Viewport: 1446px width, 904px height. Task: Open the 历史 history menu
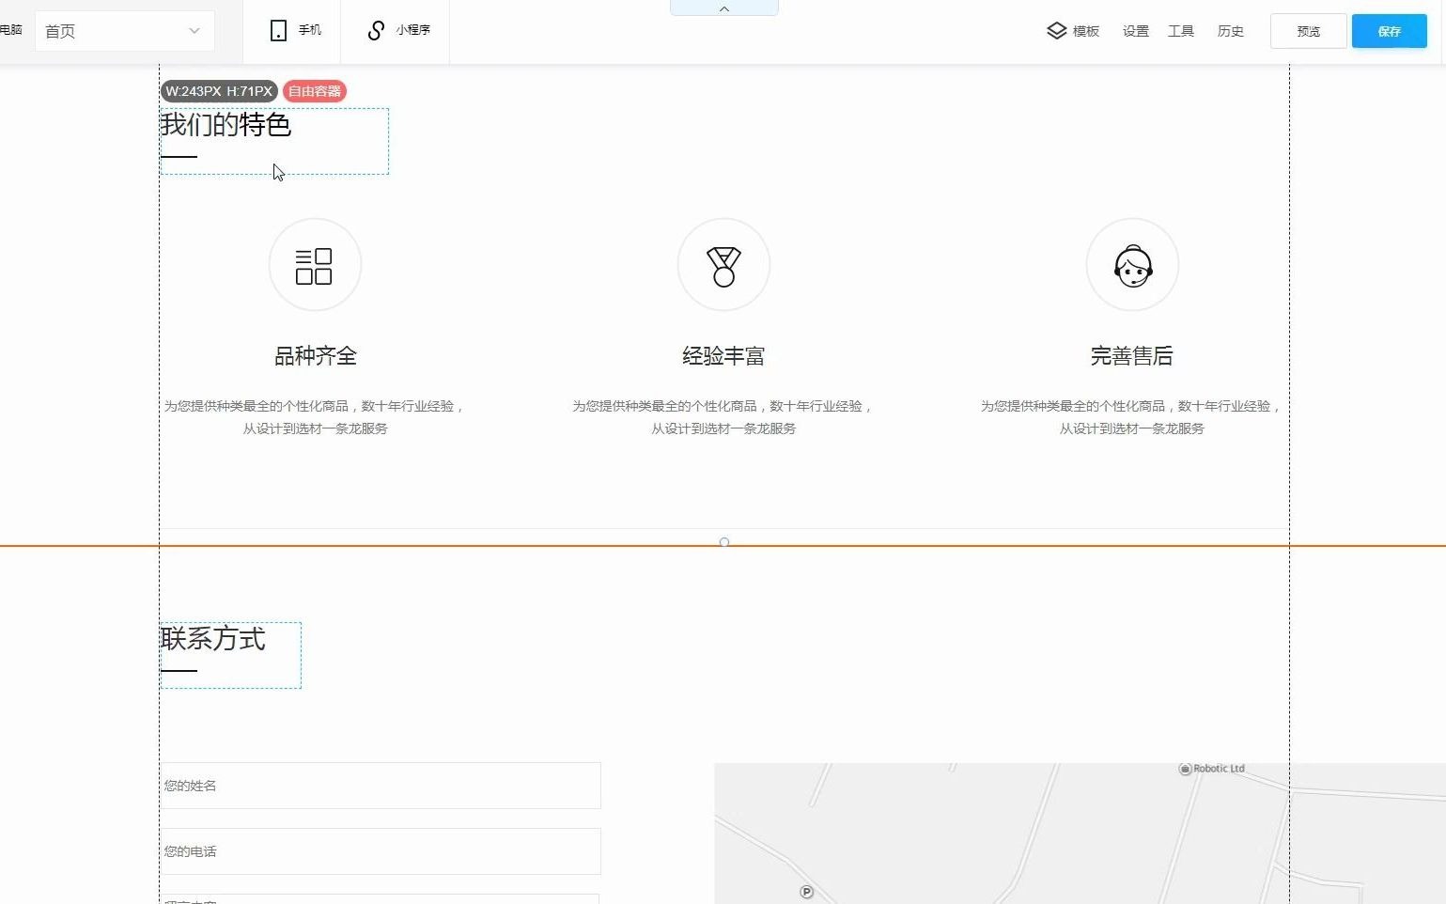1230,31
